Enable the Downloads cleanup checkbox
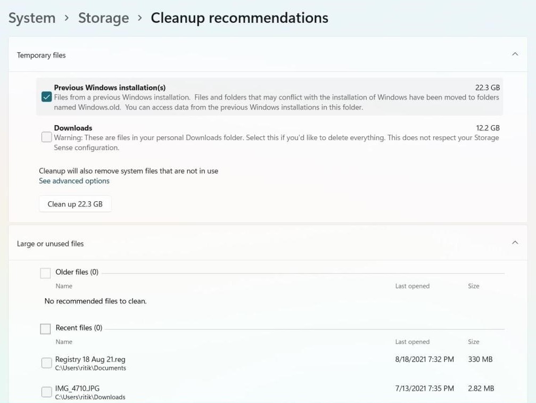Viewport: 536px width, 403px height. coord(45,137)
